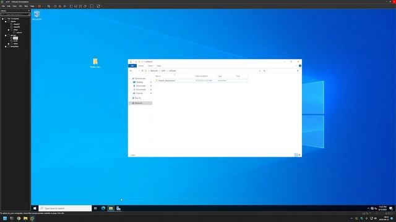Click the Explorer search box
The height and width of the screenshot is (222, 396).
(x=284, y=71)
